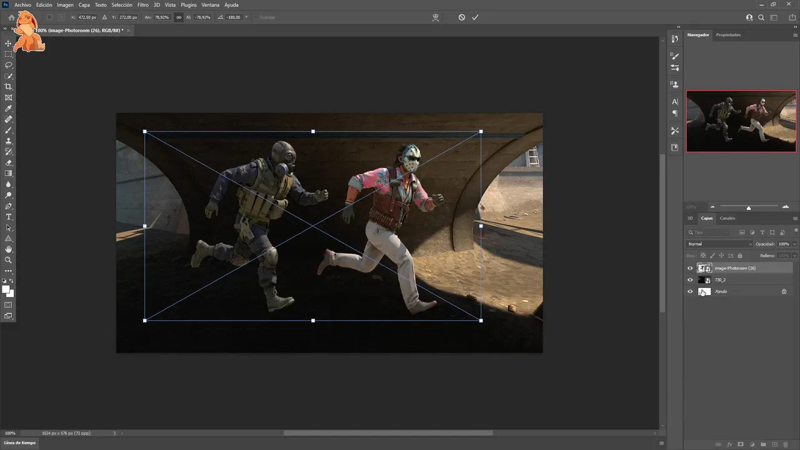
Task: Switch to the Propiedades tab
Action: 728,35
